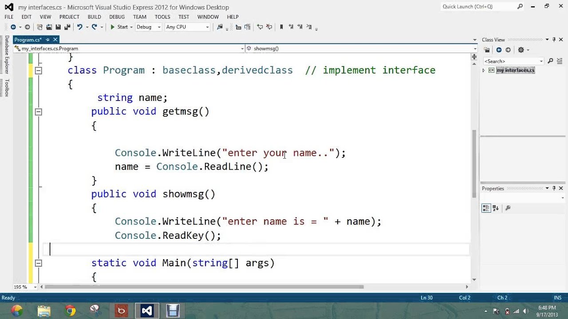Click the Class View Back arrow

click(x=499, y=50)
